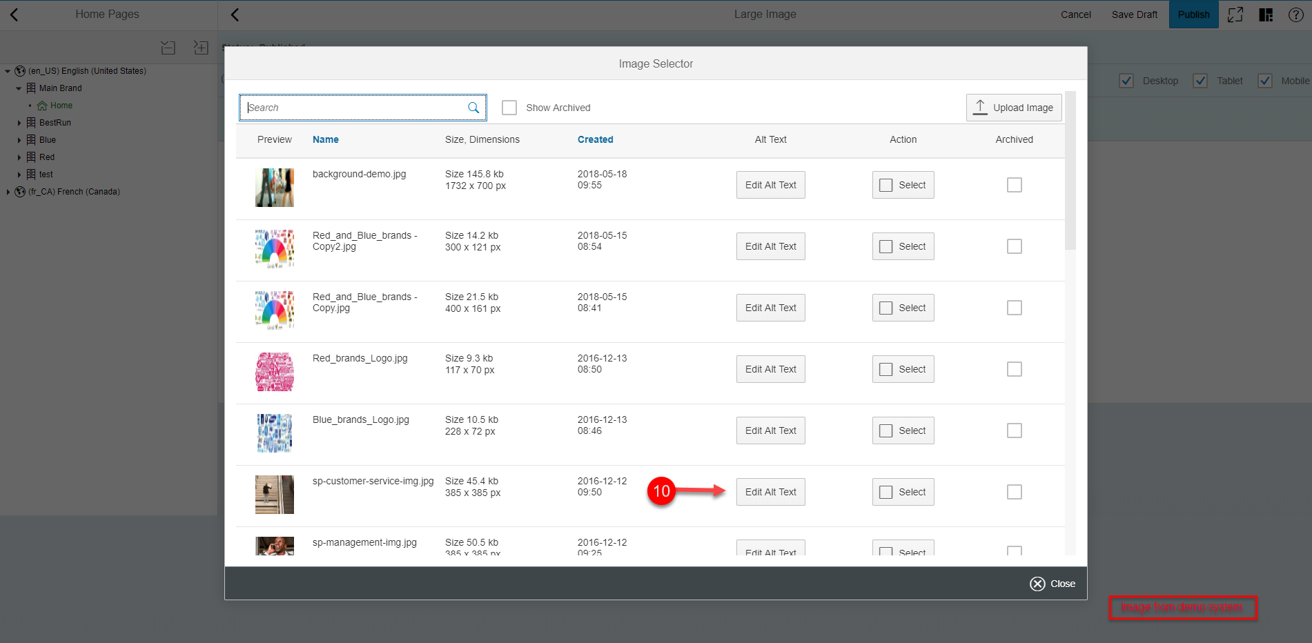
Task: Click the upload arrow icon
Action: point(980,107)
